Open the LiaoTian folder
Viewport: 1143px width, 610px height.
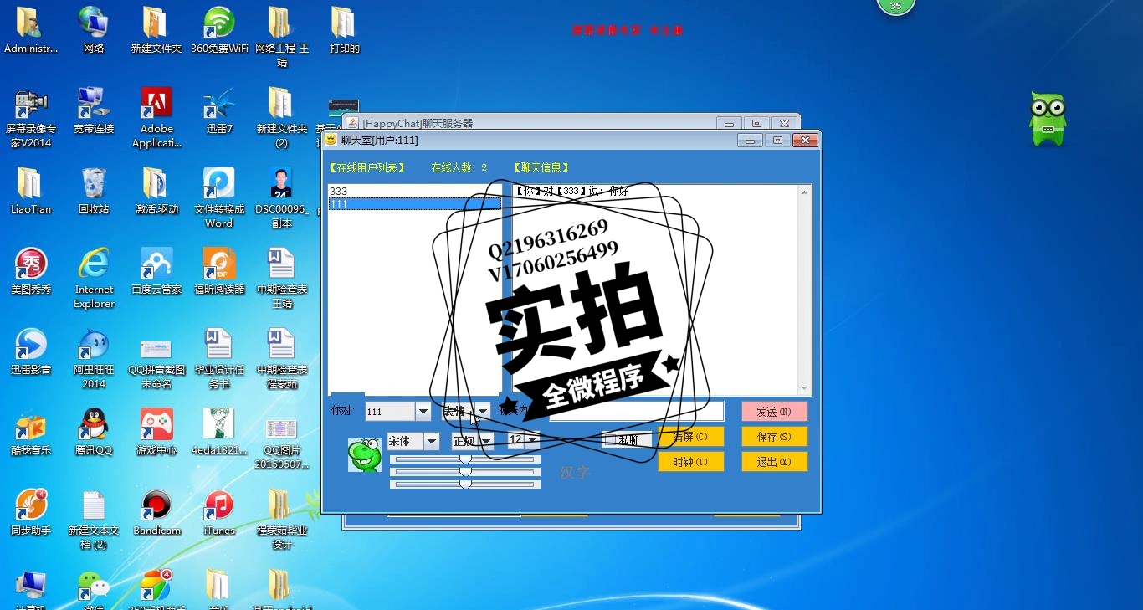31,191
